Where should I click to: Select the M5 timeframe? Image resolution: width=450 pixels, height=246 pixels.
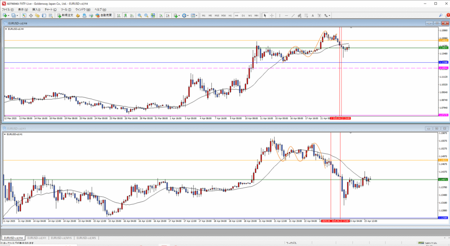pyautogui.click(x=210, y=15)
